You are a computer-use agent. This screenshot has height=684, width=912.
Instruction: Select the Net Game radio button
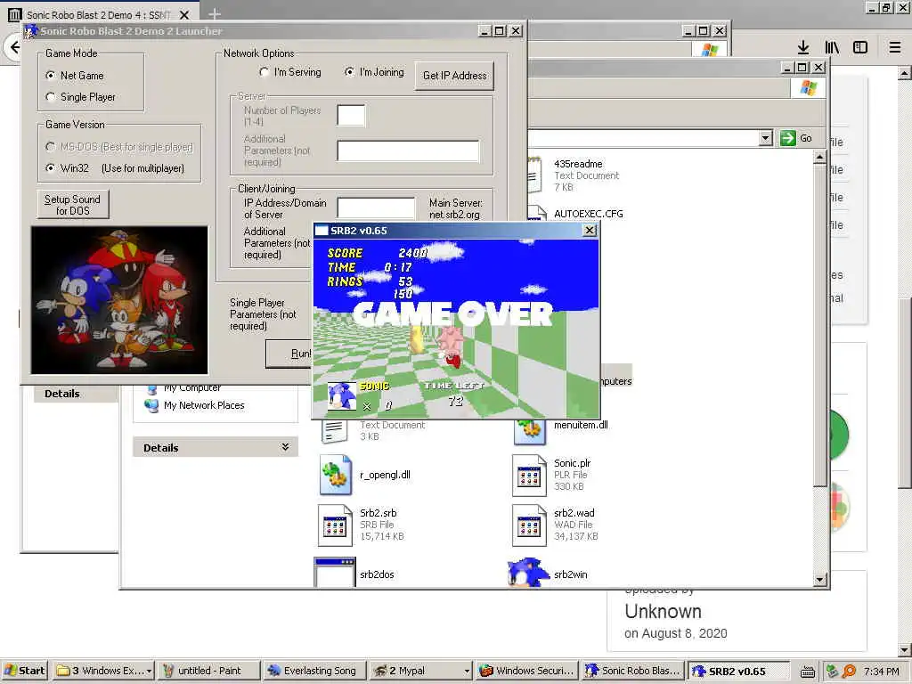pos(51,76)
